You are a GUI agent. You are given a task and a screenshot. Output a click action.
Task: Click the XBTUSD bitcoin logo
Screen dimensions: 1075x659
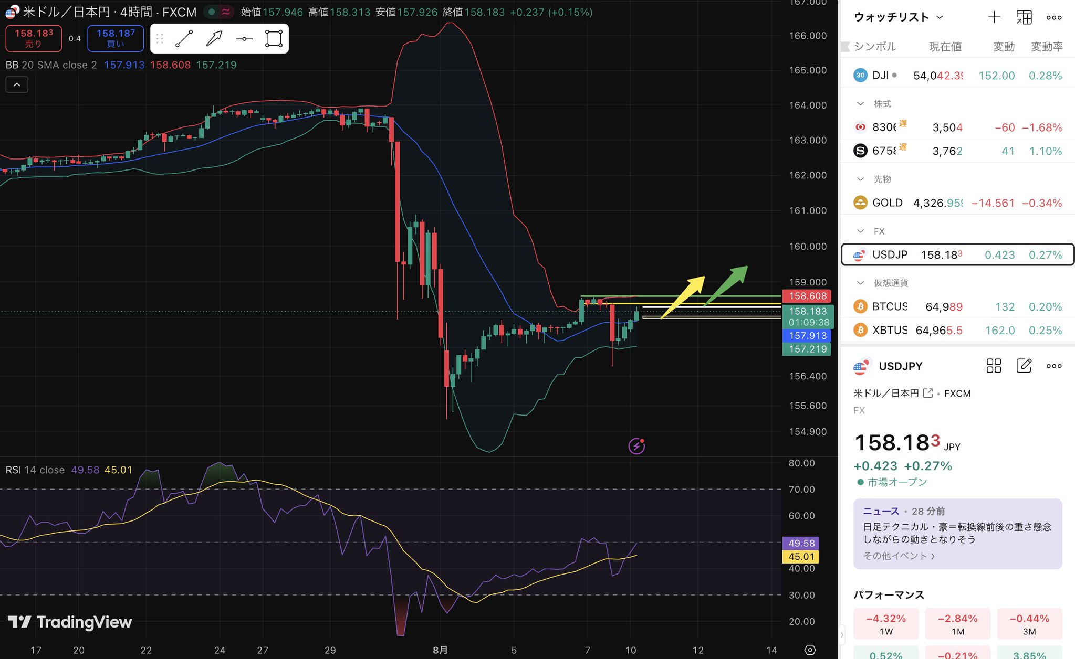[x=860, y=330]
